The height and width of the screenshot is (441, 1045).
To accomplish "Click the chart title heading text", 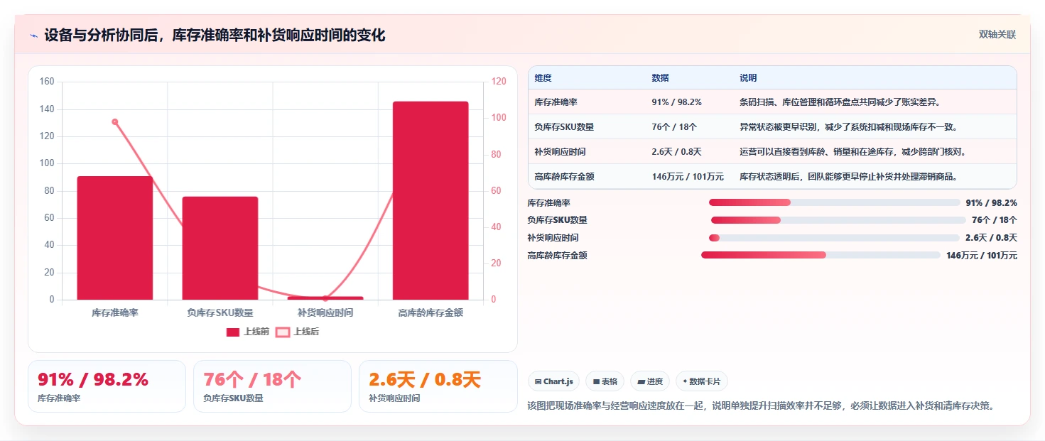I will click(x=215, y=36).
